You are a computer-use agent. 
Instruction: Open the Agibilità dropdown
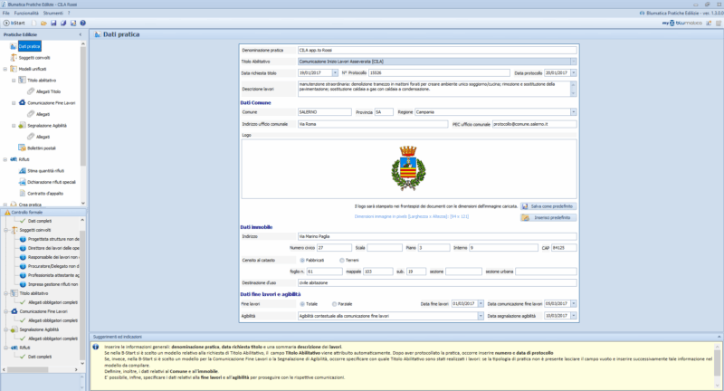[x=478, y=316]
